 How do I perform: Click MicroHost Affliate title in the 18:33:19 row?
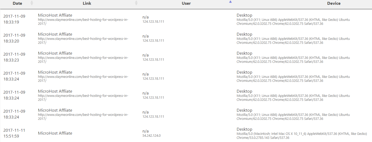pyautogui.click(x=55, y=15)
